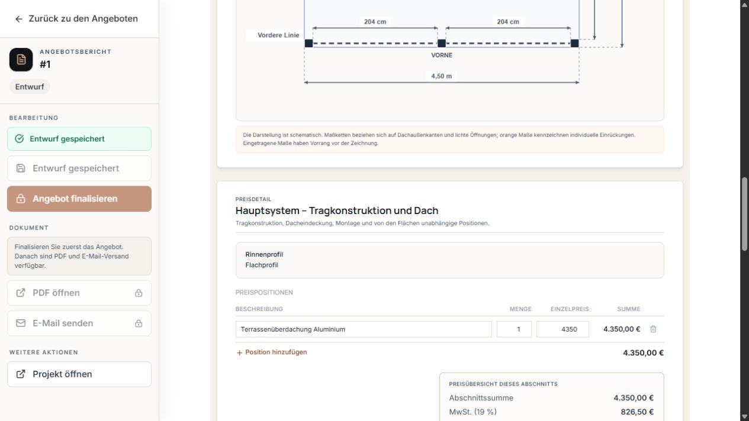Click the Entwurf status badge
The height and width of the screenshot is (421, 749).
(30, 86)
